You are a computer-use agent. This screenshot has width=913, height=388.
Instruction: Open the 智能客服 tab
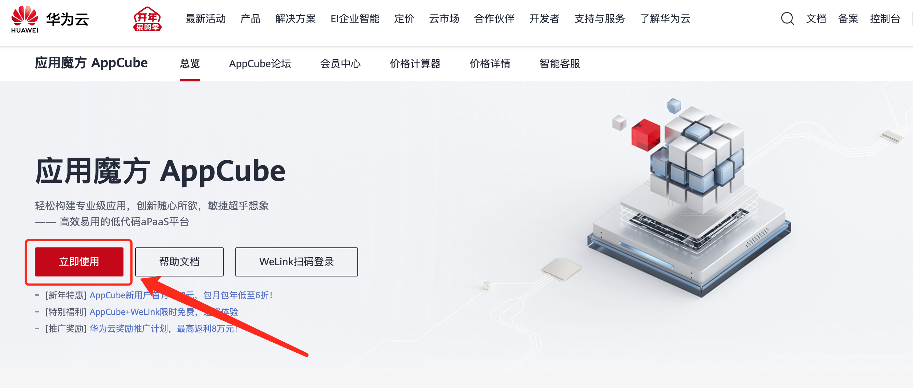point(560,64)
